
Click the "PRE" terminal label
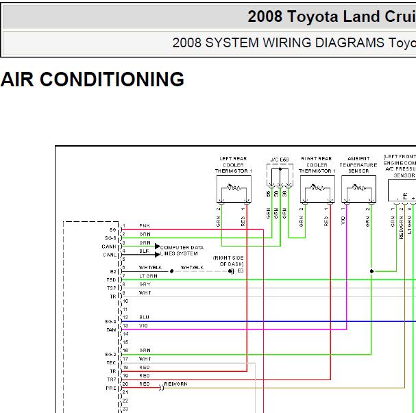(111, 388)
